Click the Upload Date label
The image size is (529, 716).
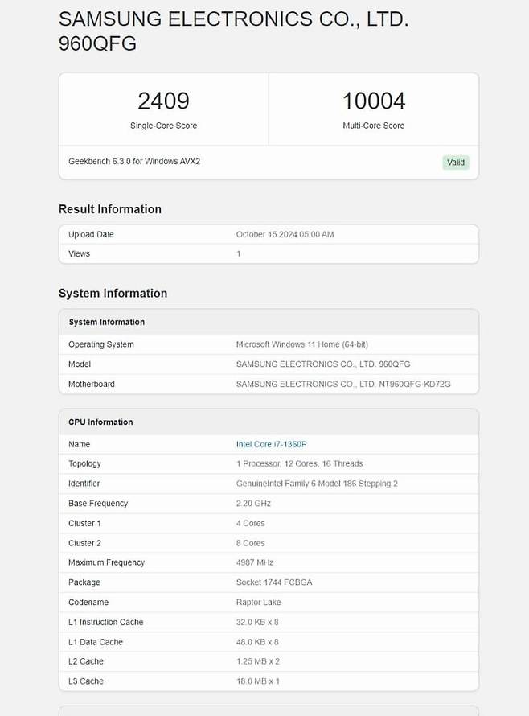pyautogui.click(x=91, y=234)
